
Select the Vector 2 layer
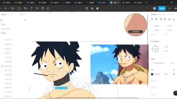[x=7, y=53]
